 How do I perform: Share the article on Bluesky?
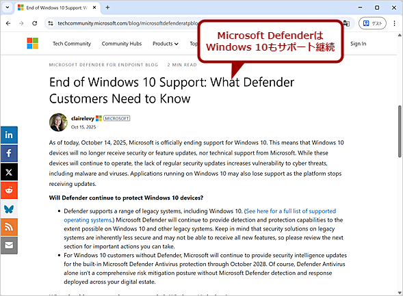9,208
